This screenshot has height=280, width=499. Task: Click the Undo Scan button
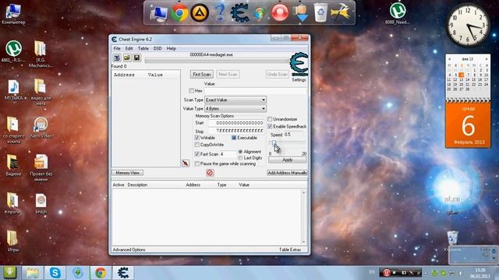point(278,75)
